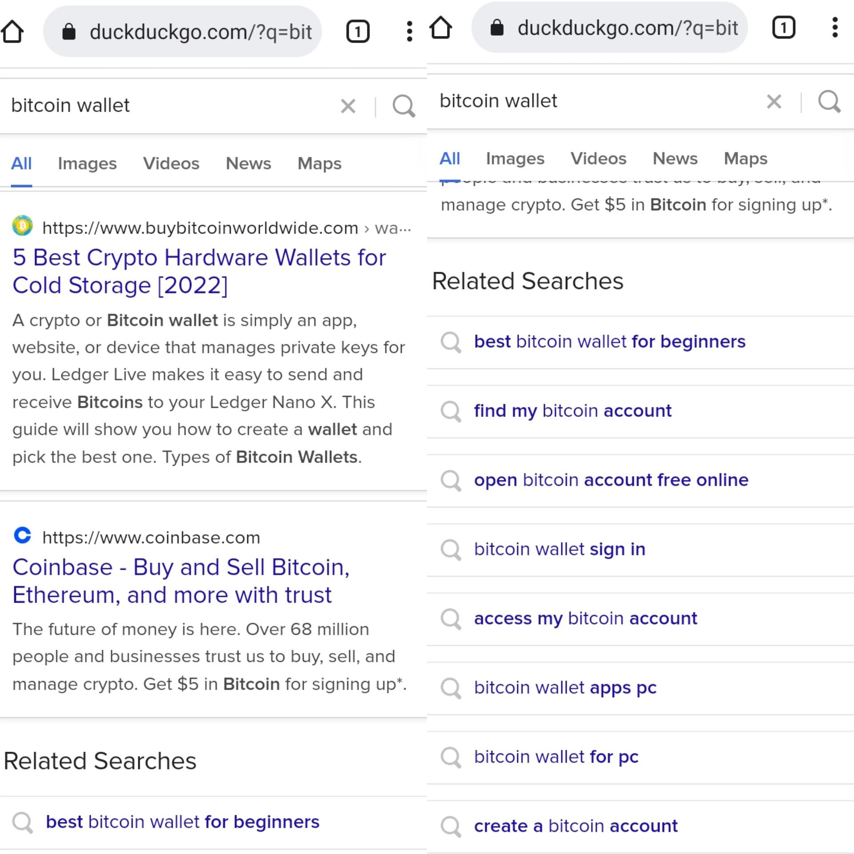
Task: Click the search icon beside the left pane's beginners suggestion
Action: point(23,823)
